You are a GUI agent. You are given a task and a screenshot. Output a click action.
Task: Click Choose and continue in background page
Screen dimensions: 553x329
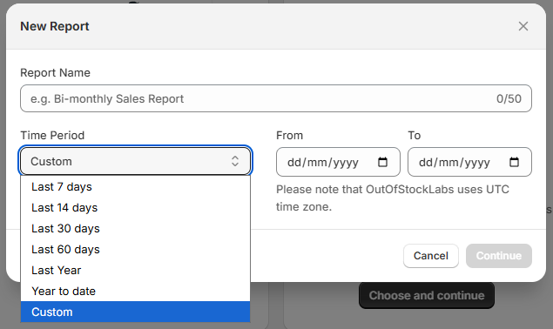(427, 295)
